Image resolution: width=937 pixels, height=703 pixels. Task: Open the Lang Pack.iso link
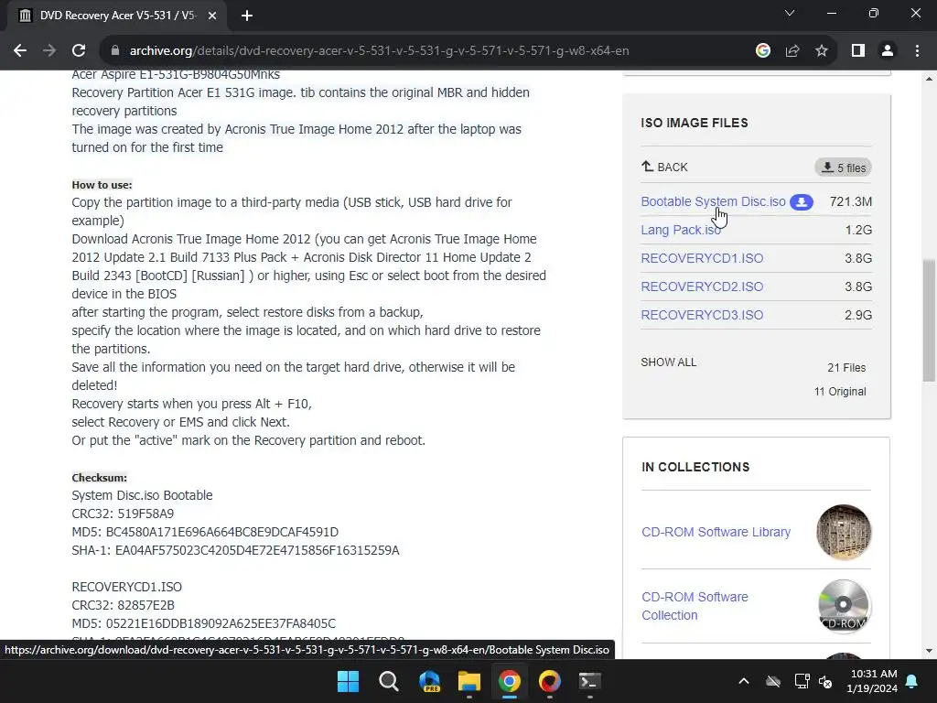pyautogui.click(x=681, y=230)
